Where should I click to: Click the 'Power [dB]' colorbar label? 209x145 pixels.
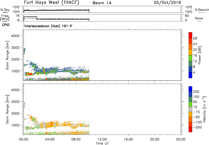pyautogui.click(x=200, y=55)
